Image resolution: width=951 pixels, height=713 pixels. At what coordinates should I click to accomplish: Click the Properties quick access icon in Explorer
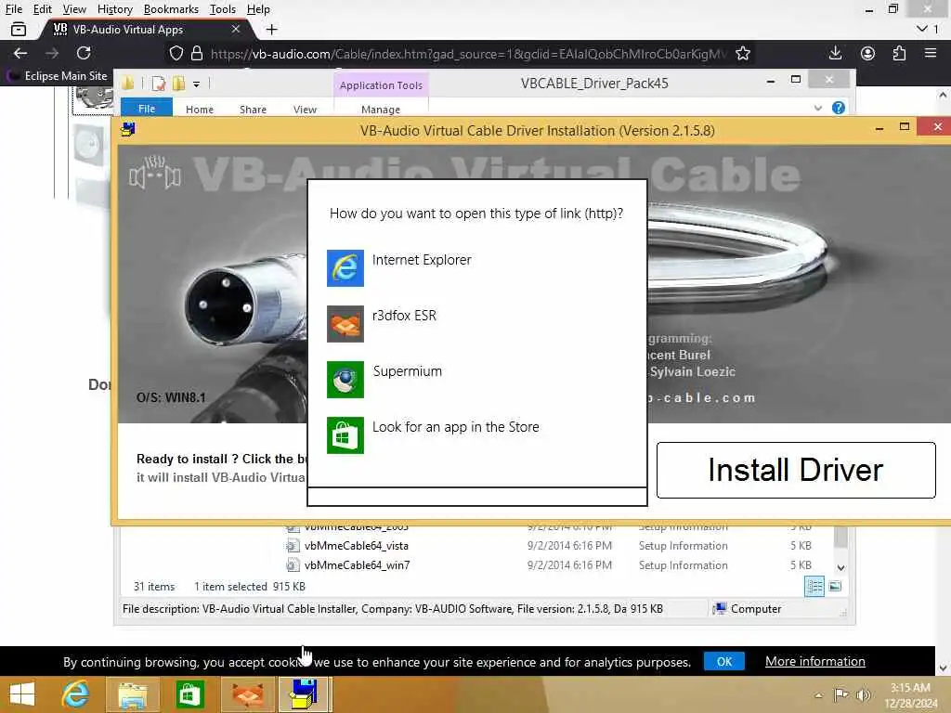click(x=158, y=84)
